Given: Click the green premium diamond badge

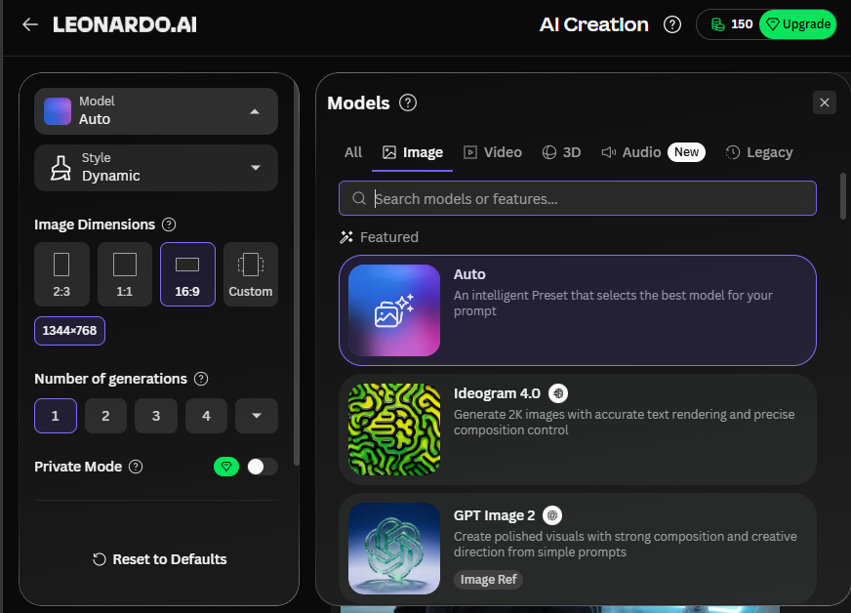Looking at the screenshot, I should coord(226,467).
